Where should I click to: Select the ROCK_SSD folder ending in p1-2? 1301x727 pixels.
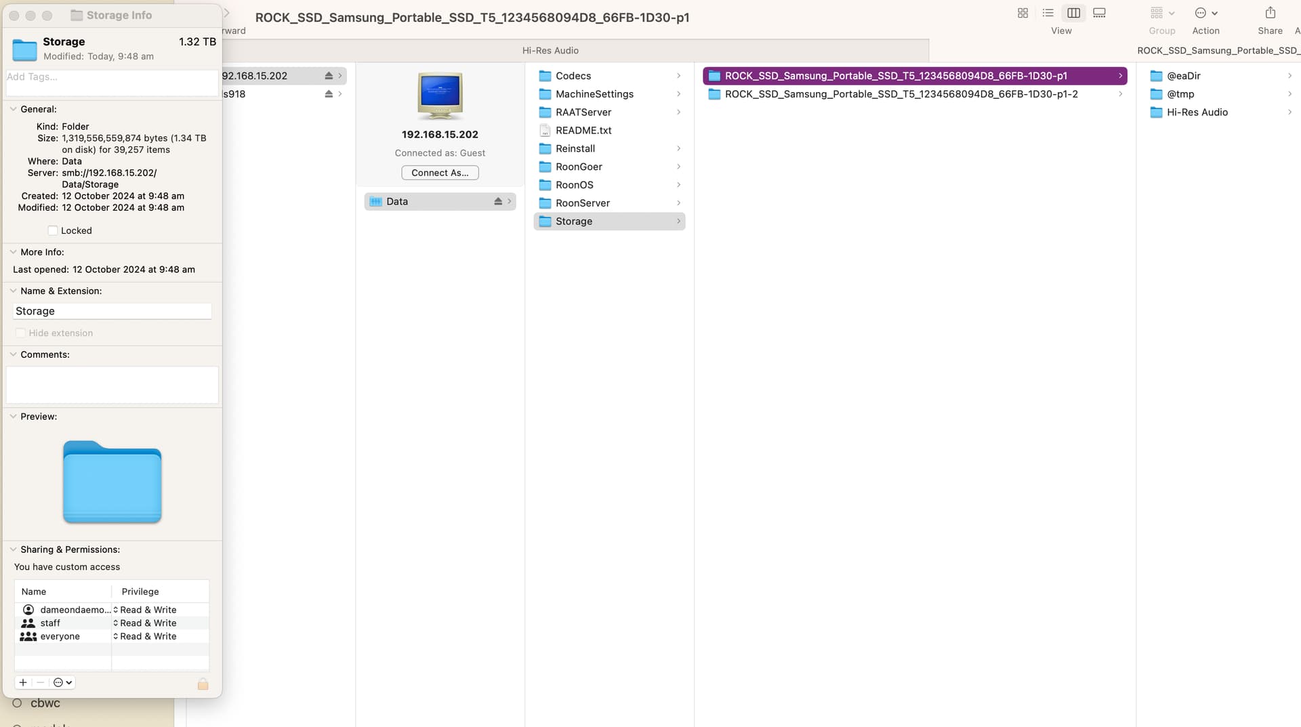click(x=915, y=94)
